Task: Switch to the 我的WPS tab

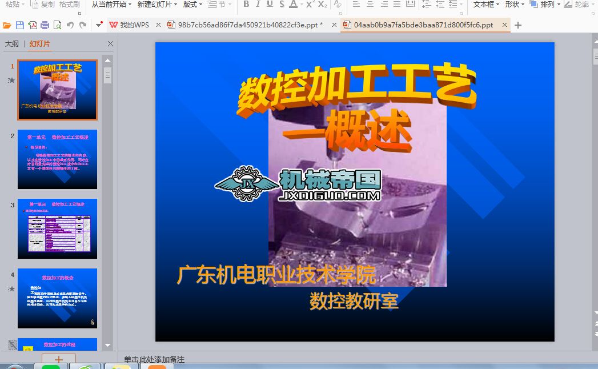Action: point(130,25)
